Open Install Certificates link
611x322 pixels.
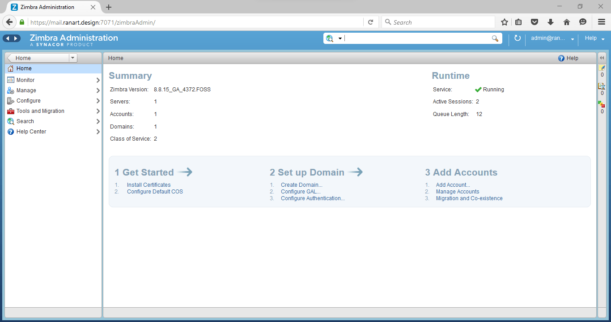tap(149, 185)
